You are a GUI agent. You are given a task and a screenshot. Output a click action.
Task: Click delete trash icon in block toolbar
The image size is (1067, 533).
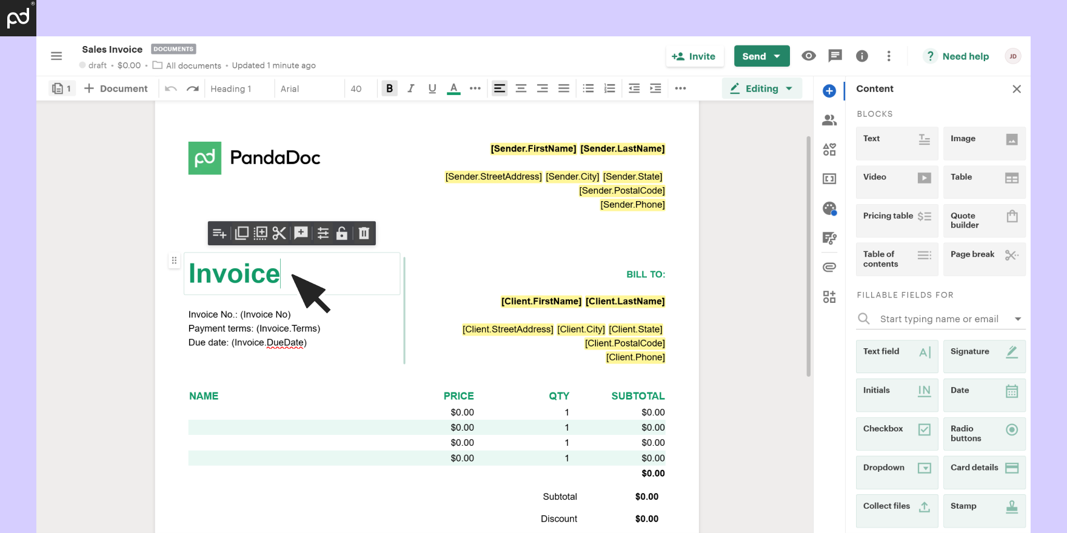(364, 233)
